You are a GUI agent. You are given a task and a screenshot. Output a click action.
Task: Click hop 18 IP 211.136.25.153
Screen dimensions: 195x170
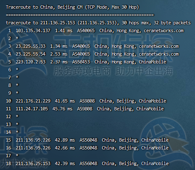33,163
